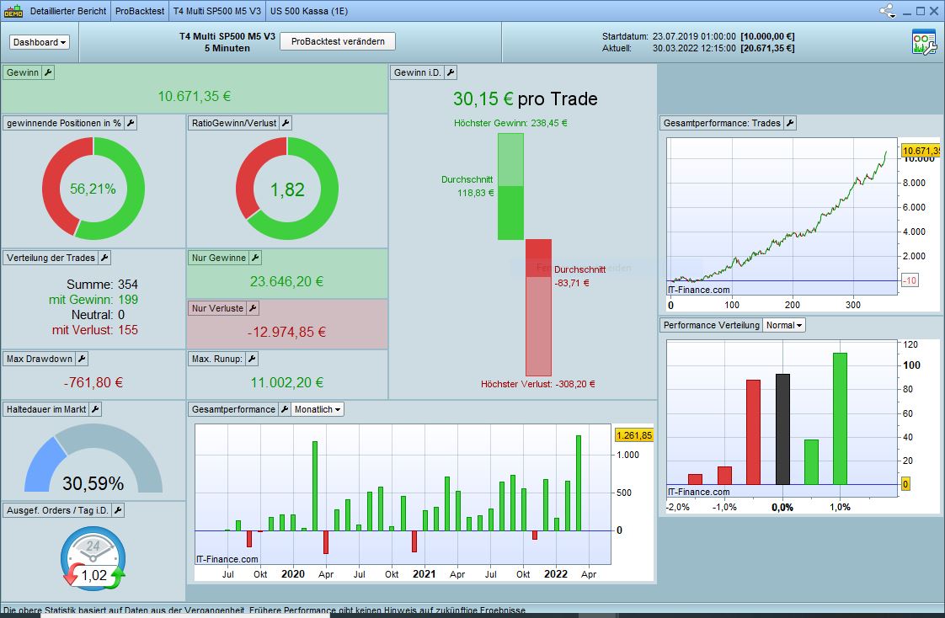Open RatioGewinn/Verlust wrench settings
Image resolution: width=945 pixels, height=618 pixels.
pyautogui.click(x=286, y=123)
